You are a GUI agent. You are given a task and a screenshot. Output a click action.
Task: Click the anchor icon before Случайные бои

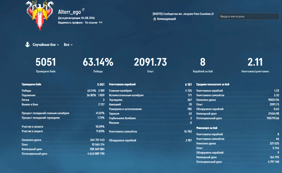coord(27,44)
